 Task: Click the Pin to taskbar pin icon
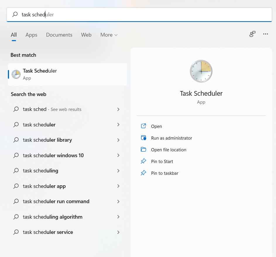pos(143,173)
